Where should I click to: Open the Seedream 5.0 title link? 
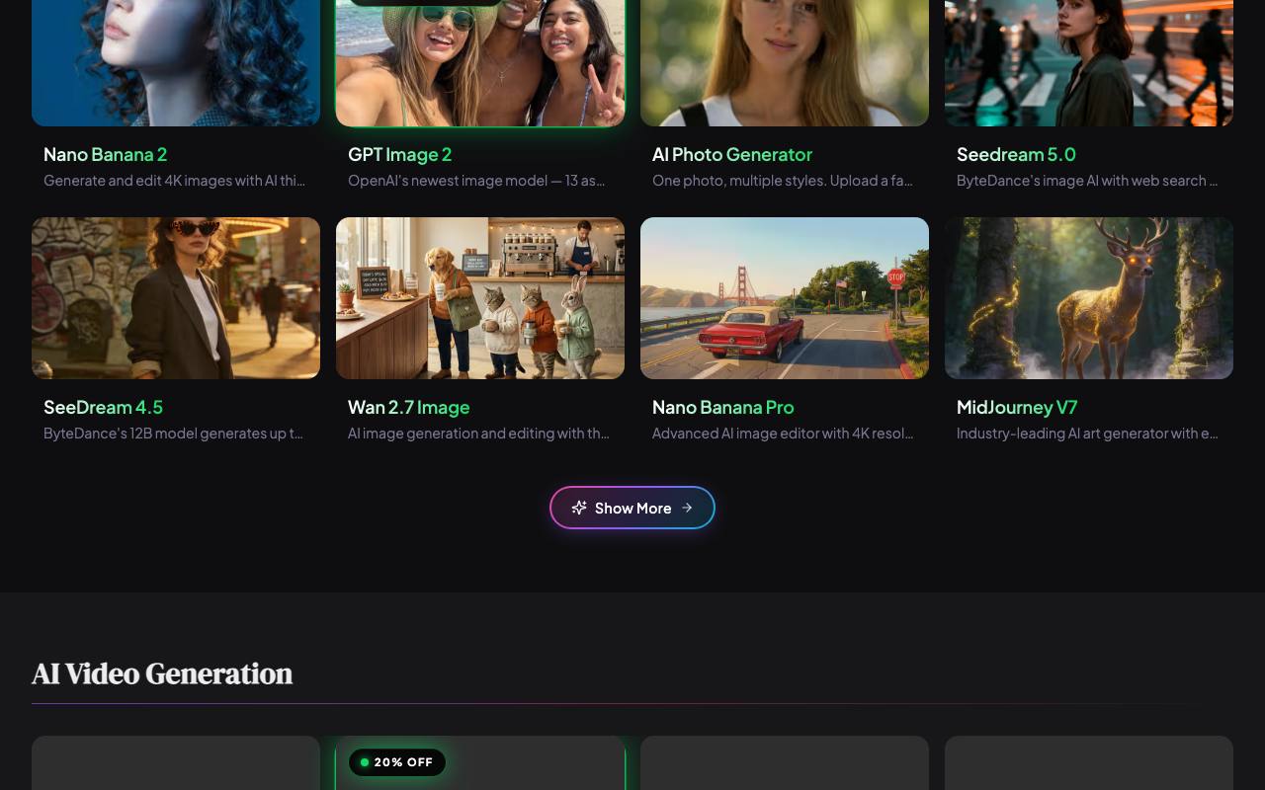1016,154
